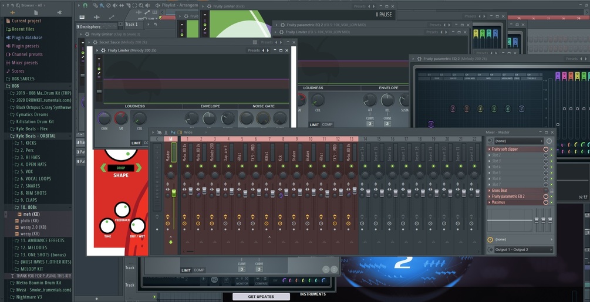
Task: Select COMP tab in bottom limiter panel
Action: [x=199, y=270]
